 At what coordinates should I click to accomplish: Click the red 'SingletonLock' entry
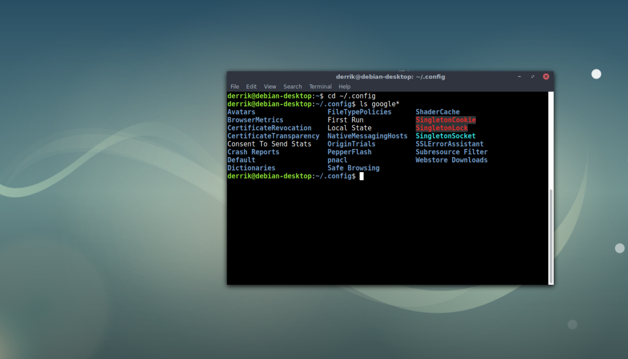click(442, 128)
